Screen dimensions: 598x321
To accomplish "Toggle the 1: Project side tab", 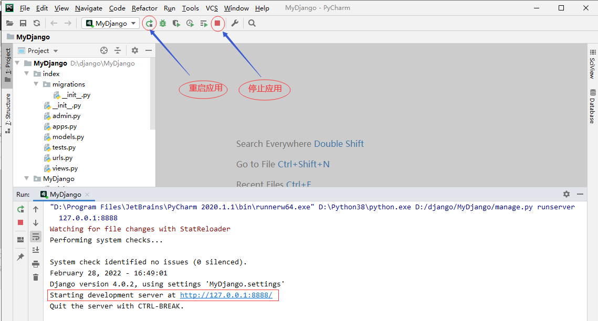I will (x=8, y=65).
